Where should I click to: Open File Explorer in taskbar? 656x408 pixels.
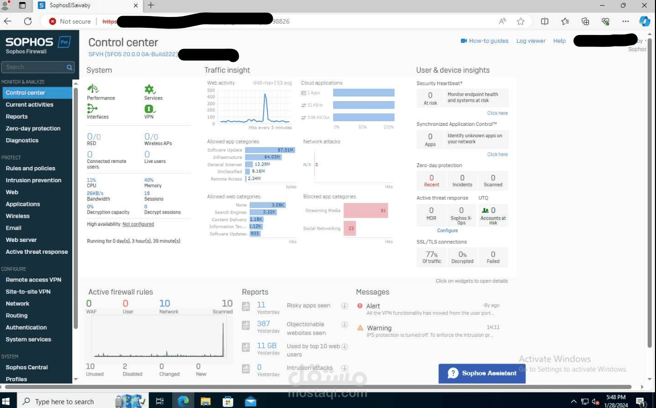tap(206, 401)
